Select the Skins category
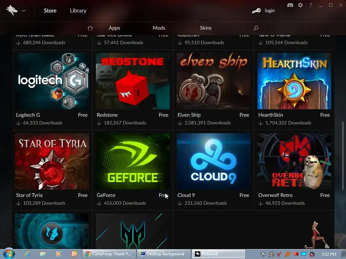The image size is (346, 259). [x=206, y=28]
